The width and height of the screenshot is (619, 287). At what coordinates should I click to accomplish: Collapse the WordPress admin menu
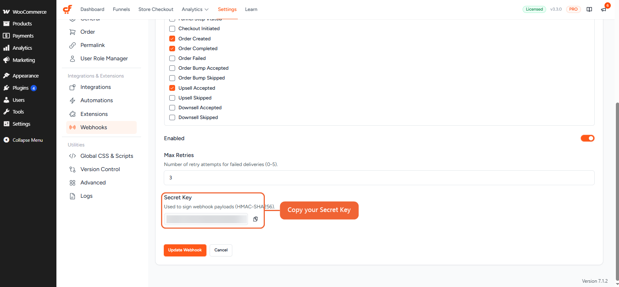(23, 140)
